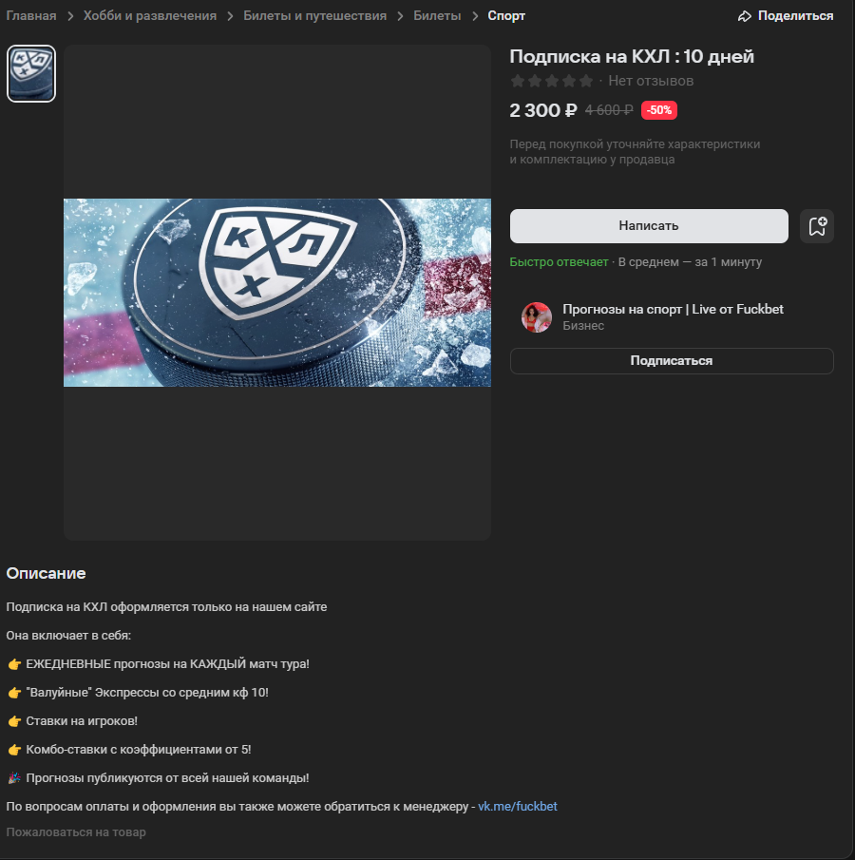Click the rating stars row

point(552,81)
